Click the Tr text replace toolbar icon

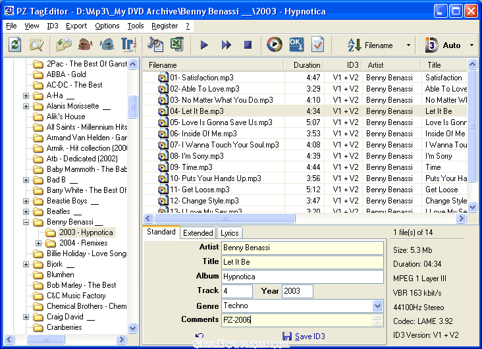[128, 45]
